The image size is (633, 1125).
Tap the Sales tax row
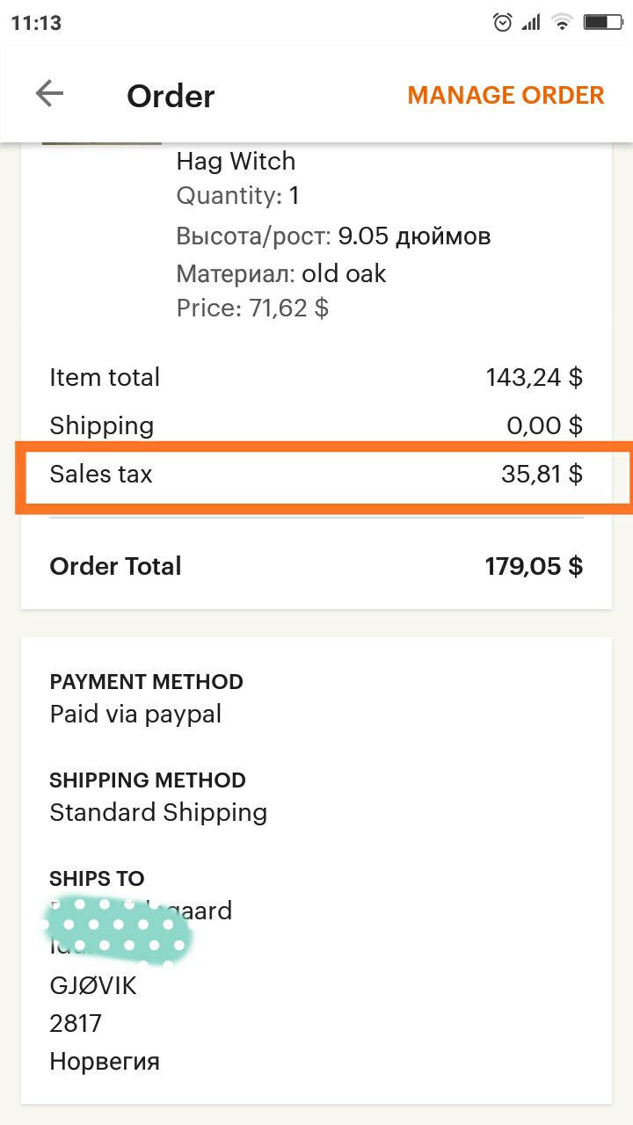tap(316, 475)
